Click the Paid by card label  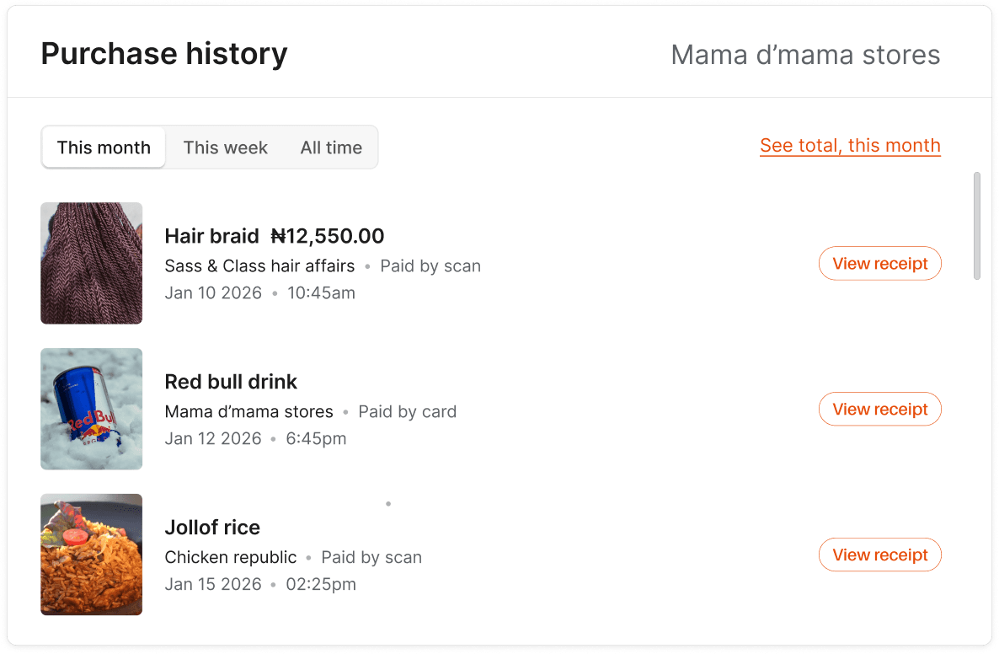(x=407, y=411)
